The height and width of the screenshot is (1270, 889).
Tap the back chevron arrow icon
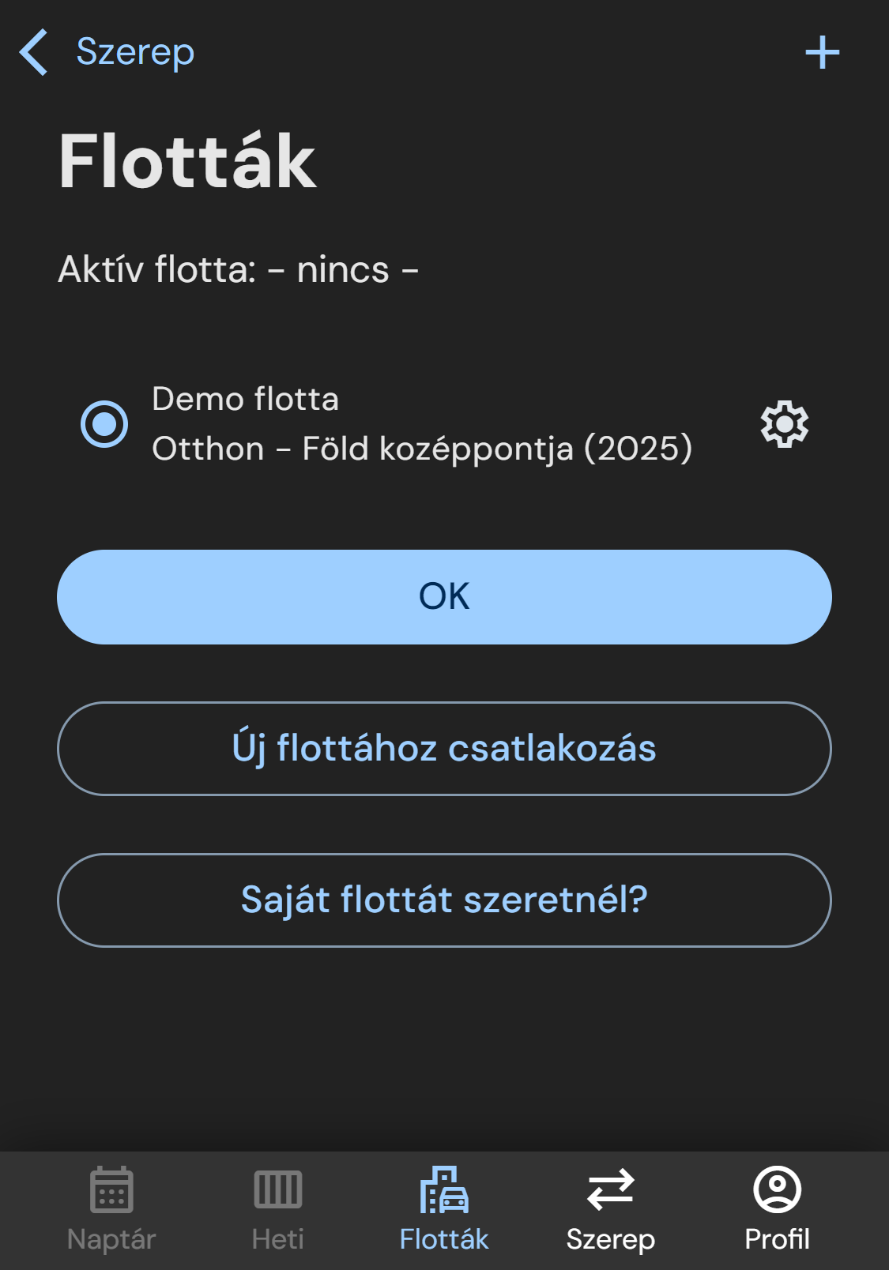coord(34,53)
